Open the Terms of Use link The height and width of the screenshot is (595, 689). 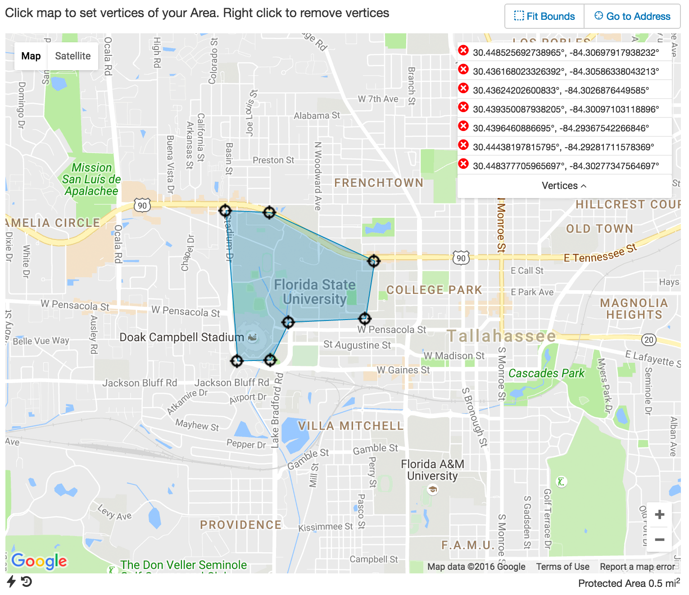(562, 567)
